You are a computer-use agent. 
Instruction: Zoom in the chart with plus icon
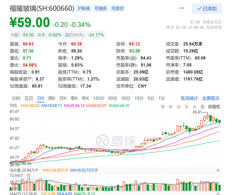[x=171, y=107]
